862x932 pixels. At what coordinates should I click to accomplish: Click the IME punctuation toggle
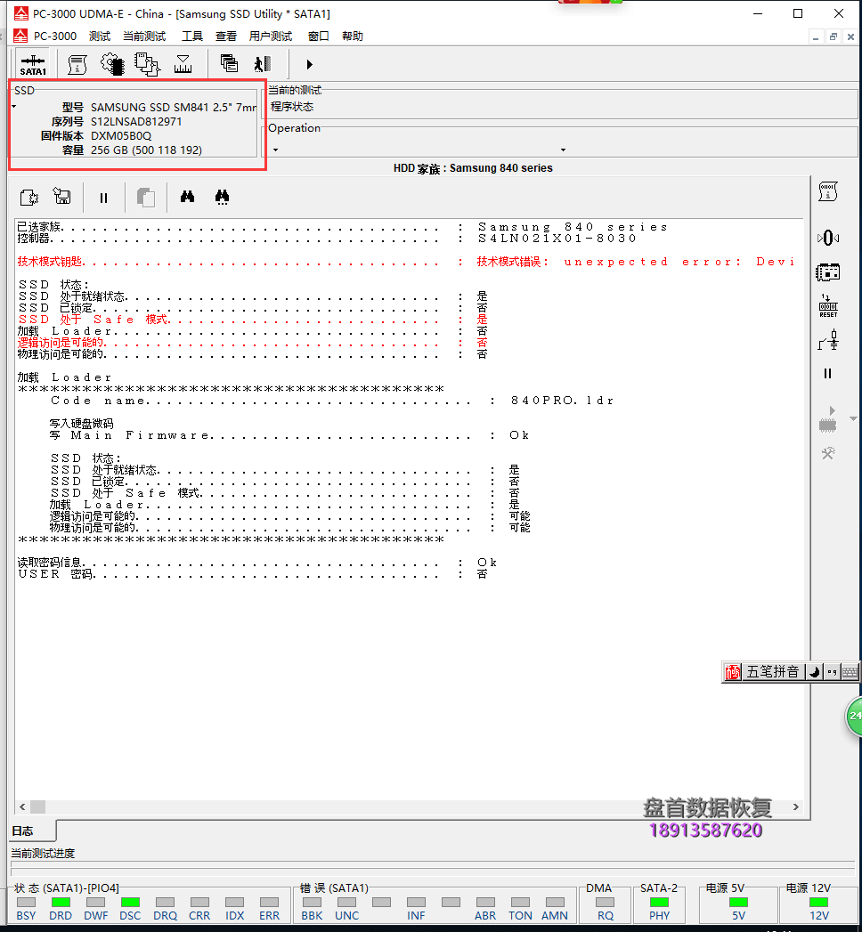[832, 672]
